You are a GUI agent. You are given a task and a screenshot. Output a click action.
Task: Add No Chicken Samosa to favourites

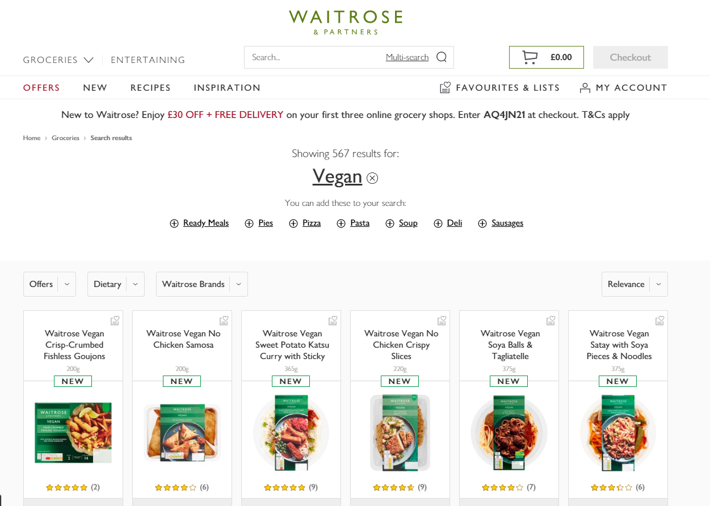[x=224, y=321]
